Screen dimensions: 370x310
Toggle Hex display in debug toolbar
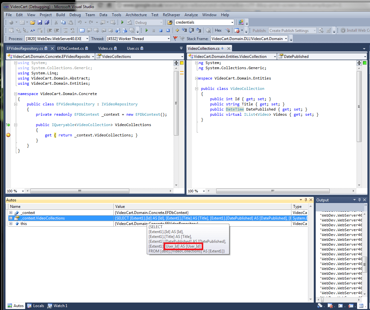[x=218, y=30]
